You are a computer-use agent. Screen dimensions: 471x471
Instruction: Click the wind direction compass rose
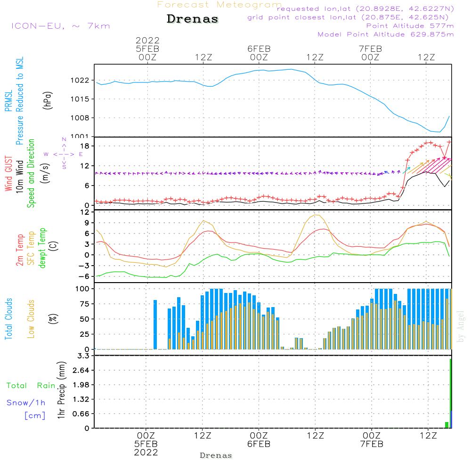pos(64,154)
